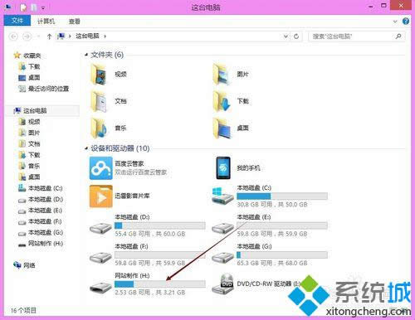Select 音乐 under 这台电脑 in sidebar
415x320 pixels.
29,166
